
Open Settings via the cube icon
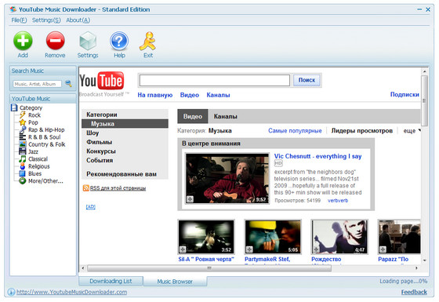click(x=88, y=41)
